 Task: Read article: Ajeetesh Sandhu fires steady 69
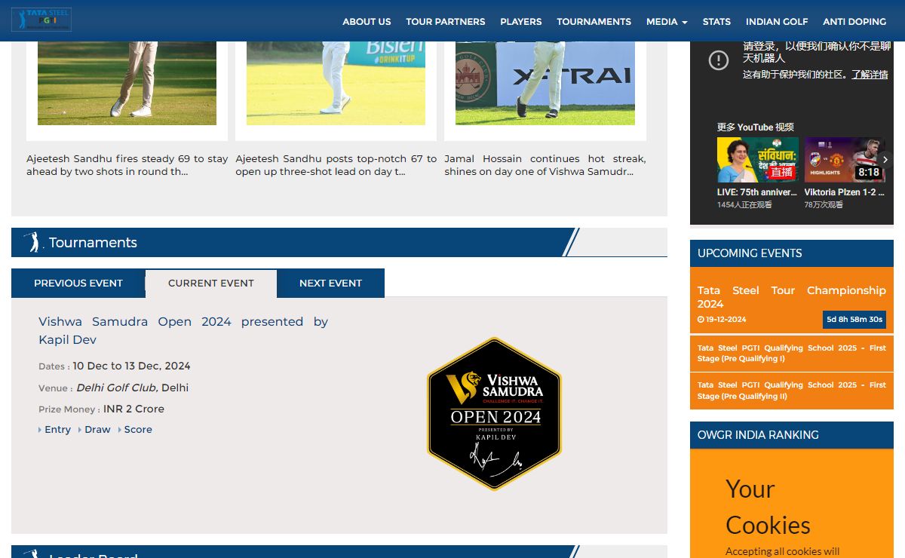[127, 165]
